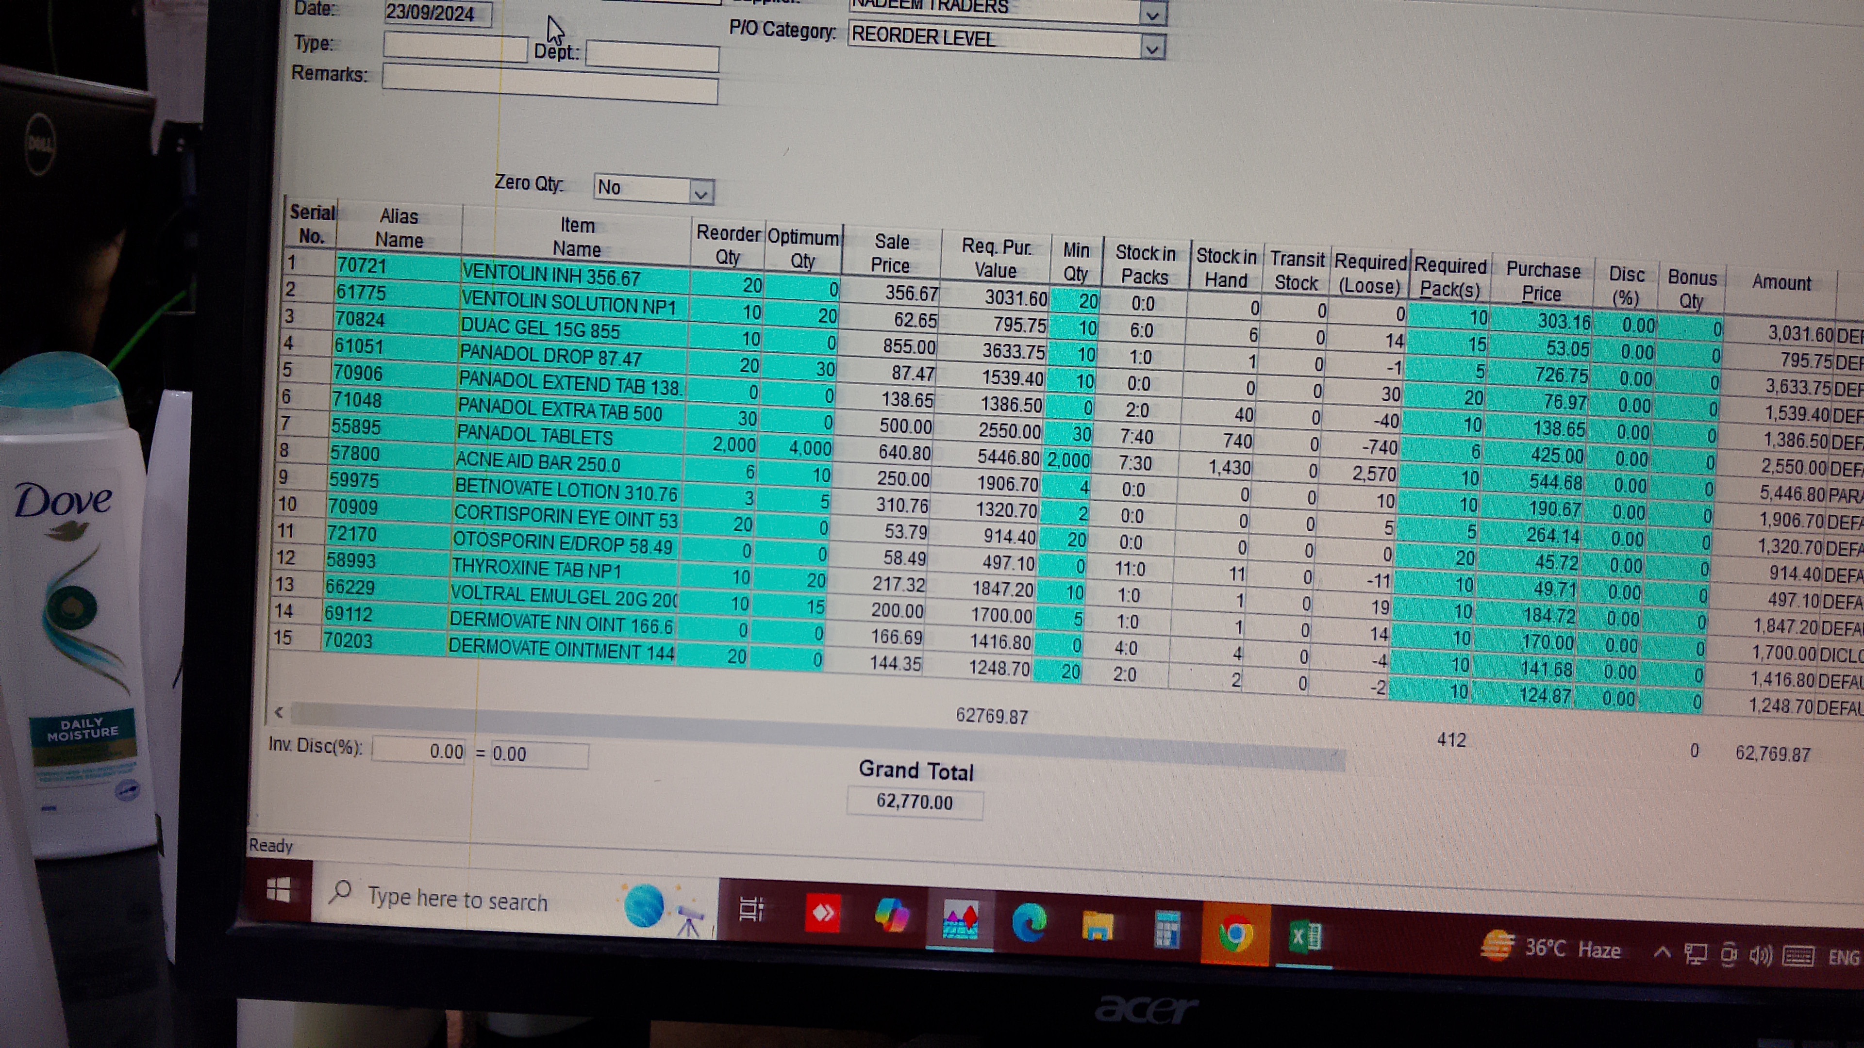
Task: Click the grid's left scroll arrow
Action: click(x=279, y=712)
